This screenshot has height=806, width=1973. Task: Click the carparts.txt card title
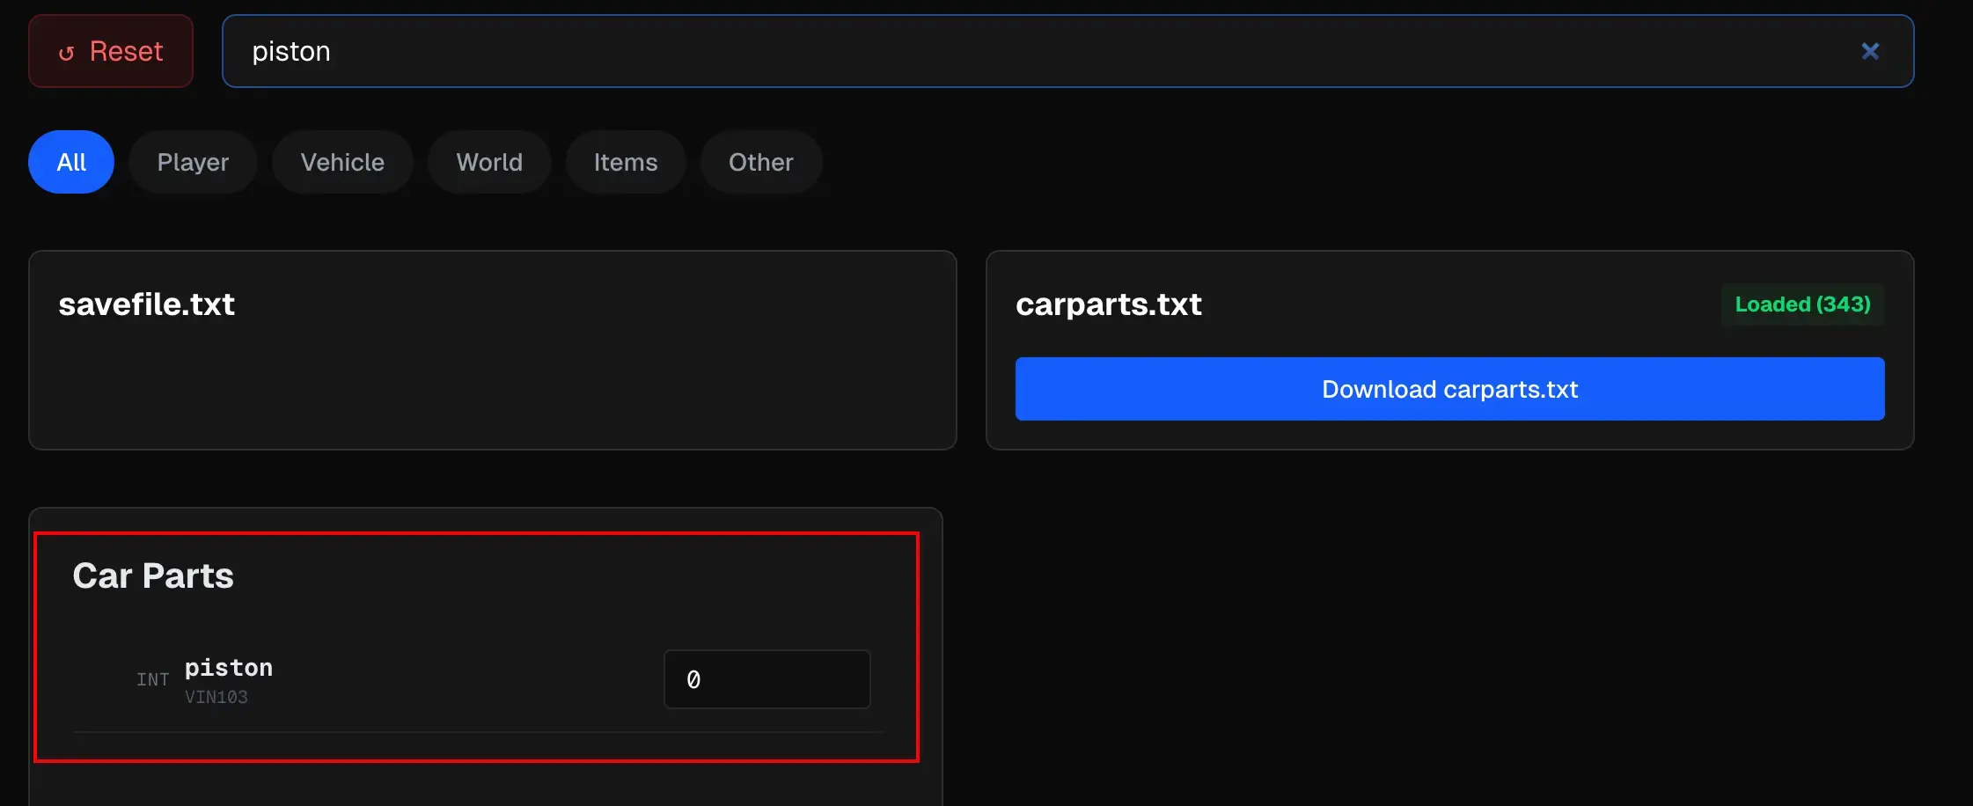coord(1108,304)
